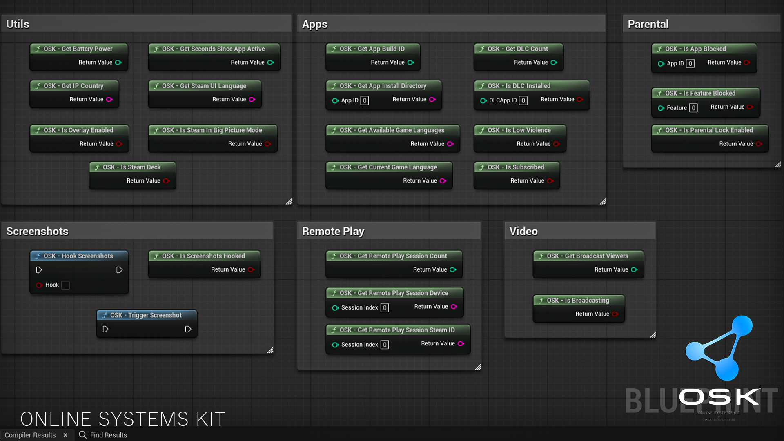Click the magnifier icon next to Find Results
The image size is (784, 441).
coord(82,435)
